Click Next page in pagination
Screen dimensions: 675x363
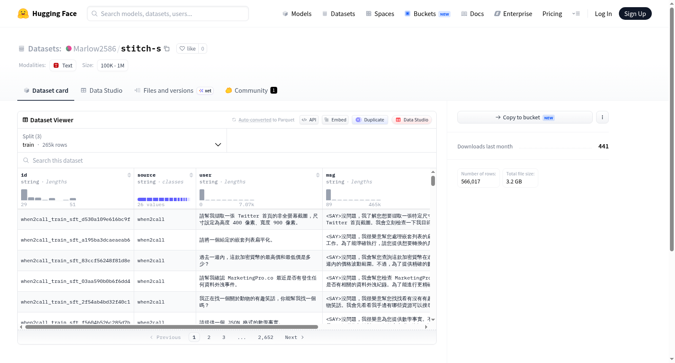(x=294, y=337)
